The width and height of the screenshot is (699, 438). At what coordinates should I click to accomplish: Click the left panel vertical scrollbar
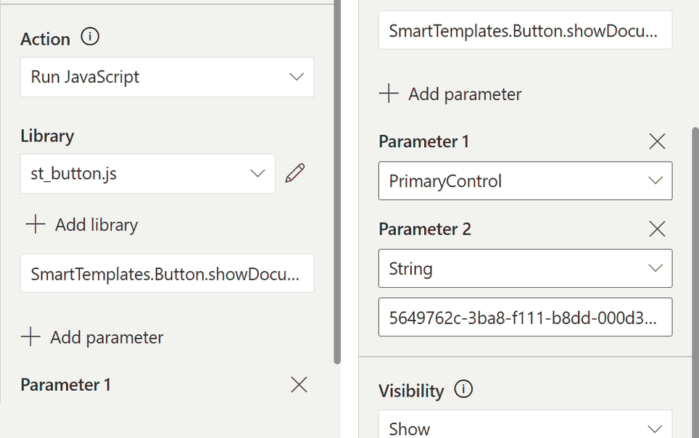click(x=337, y=182)
